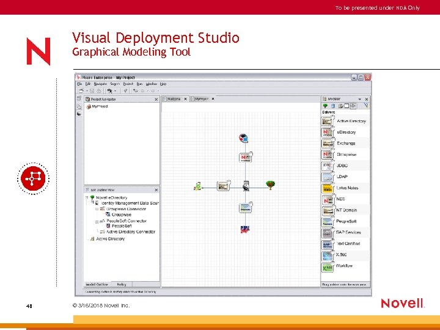Open the Navigate menu
Image resolution: width=440 pixels, height=330 pixels.
pos(100,84)
